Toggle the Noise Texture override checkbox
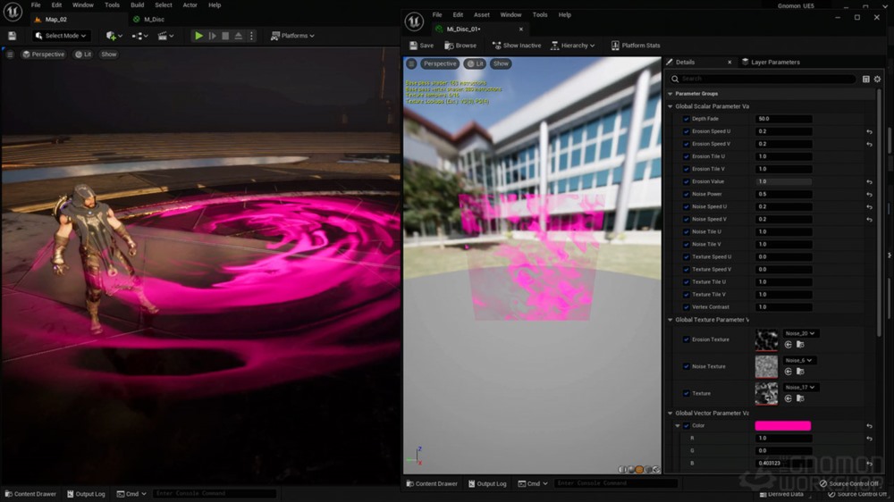 click(x=686, y=366)
